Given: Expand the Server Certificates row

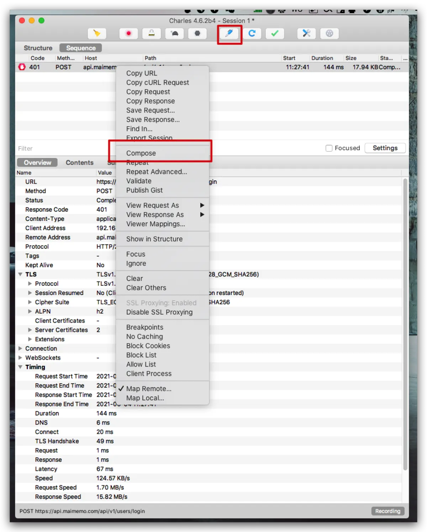Looking at the screenshot, I should pyautogui.click(x=30, y=330).
